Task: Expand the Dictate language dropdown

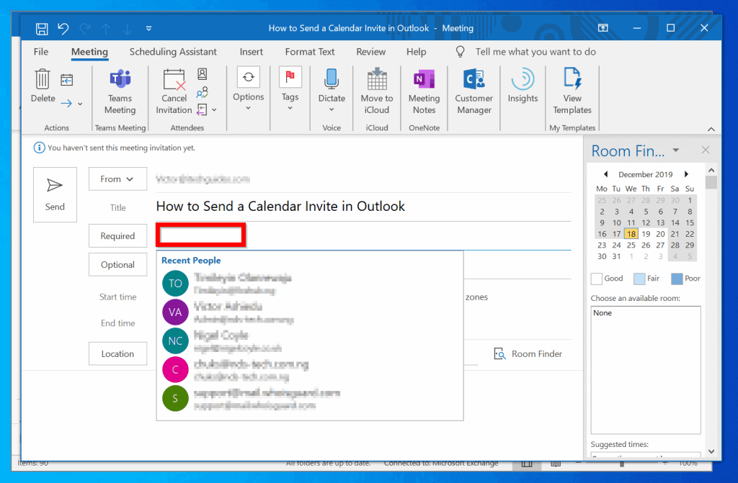Action: (332, 109)
